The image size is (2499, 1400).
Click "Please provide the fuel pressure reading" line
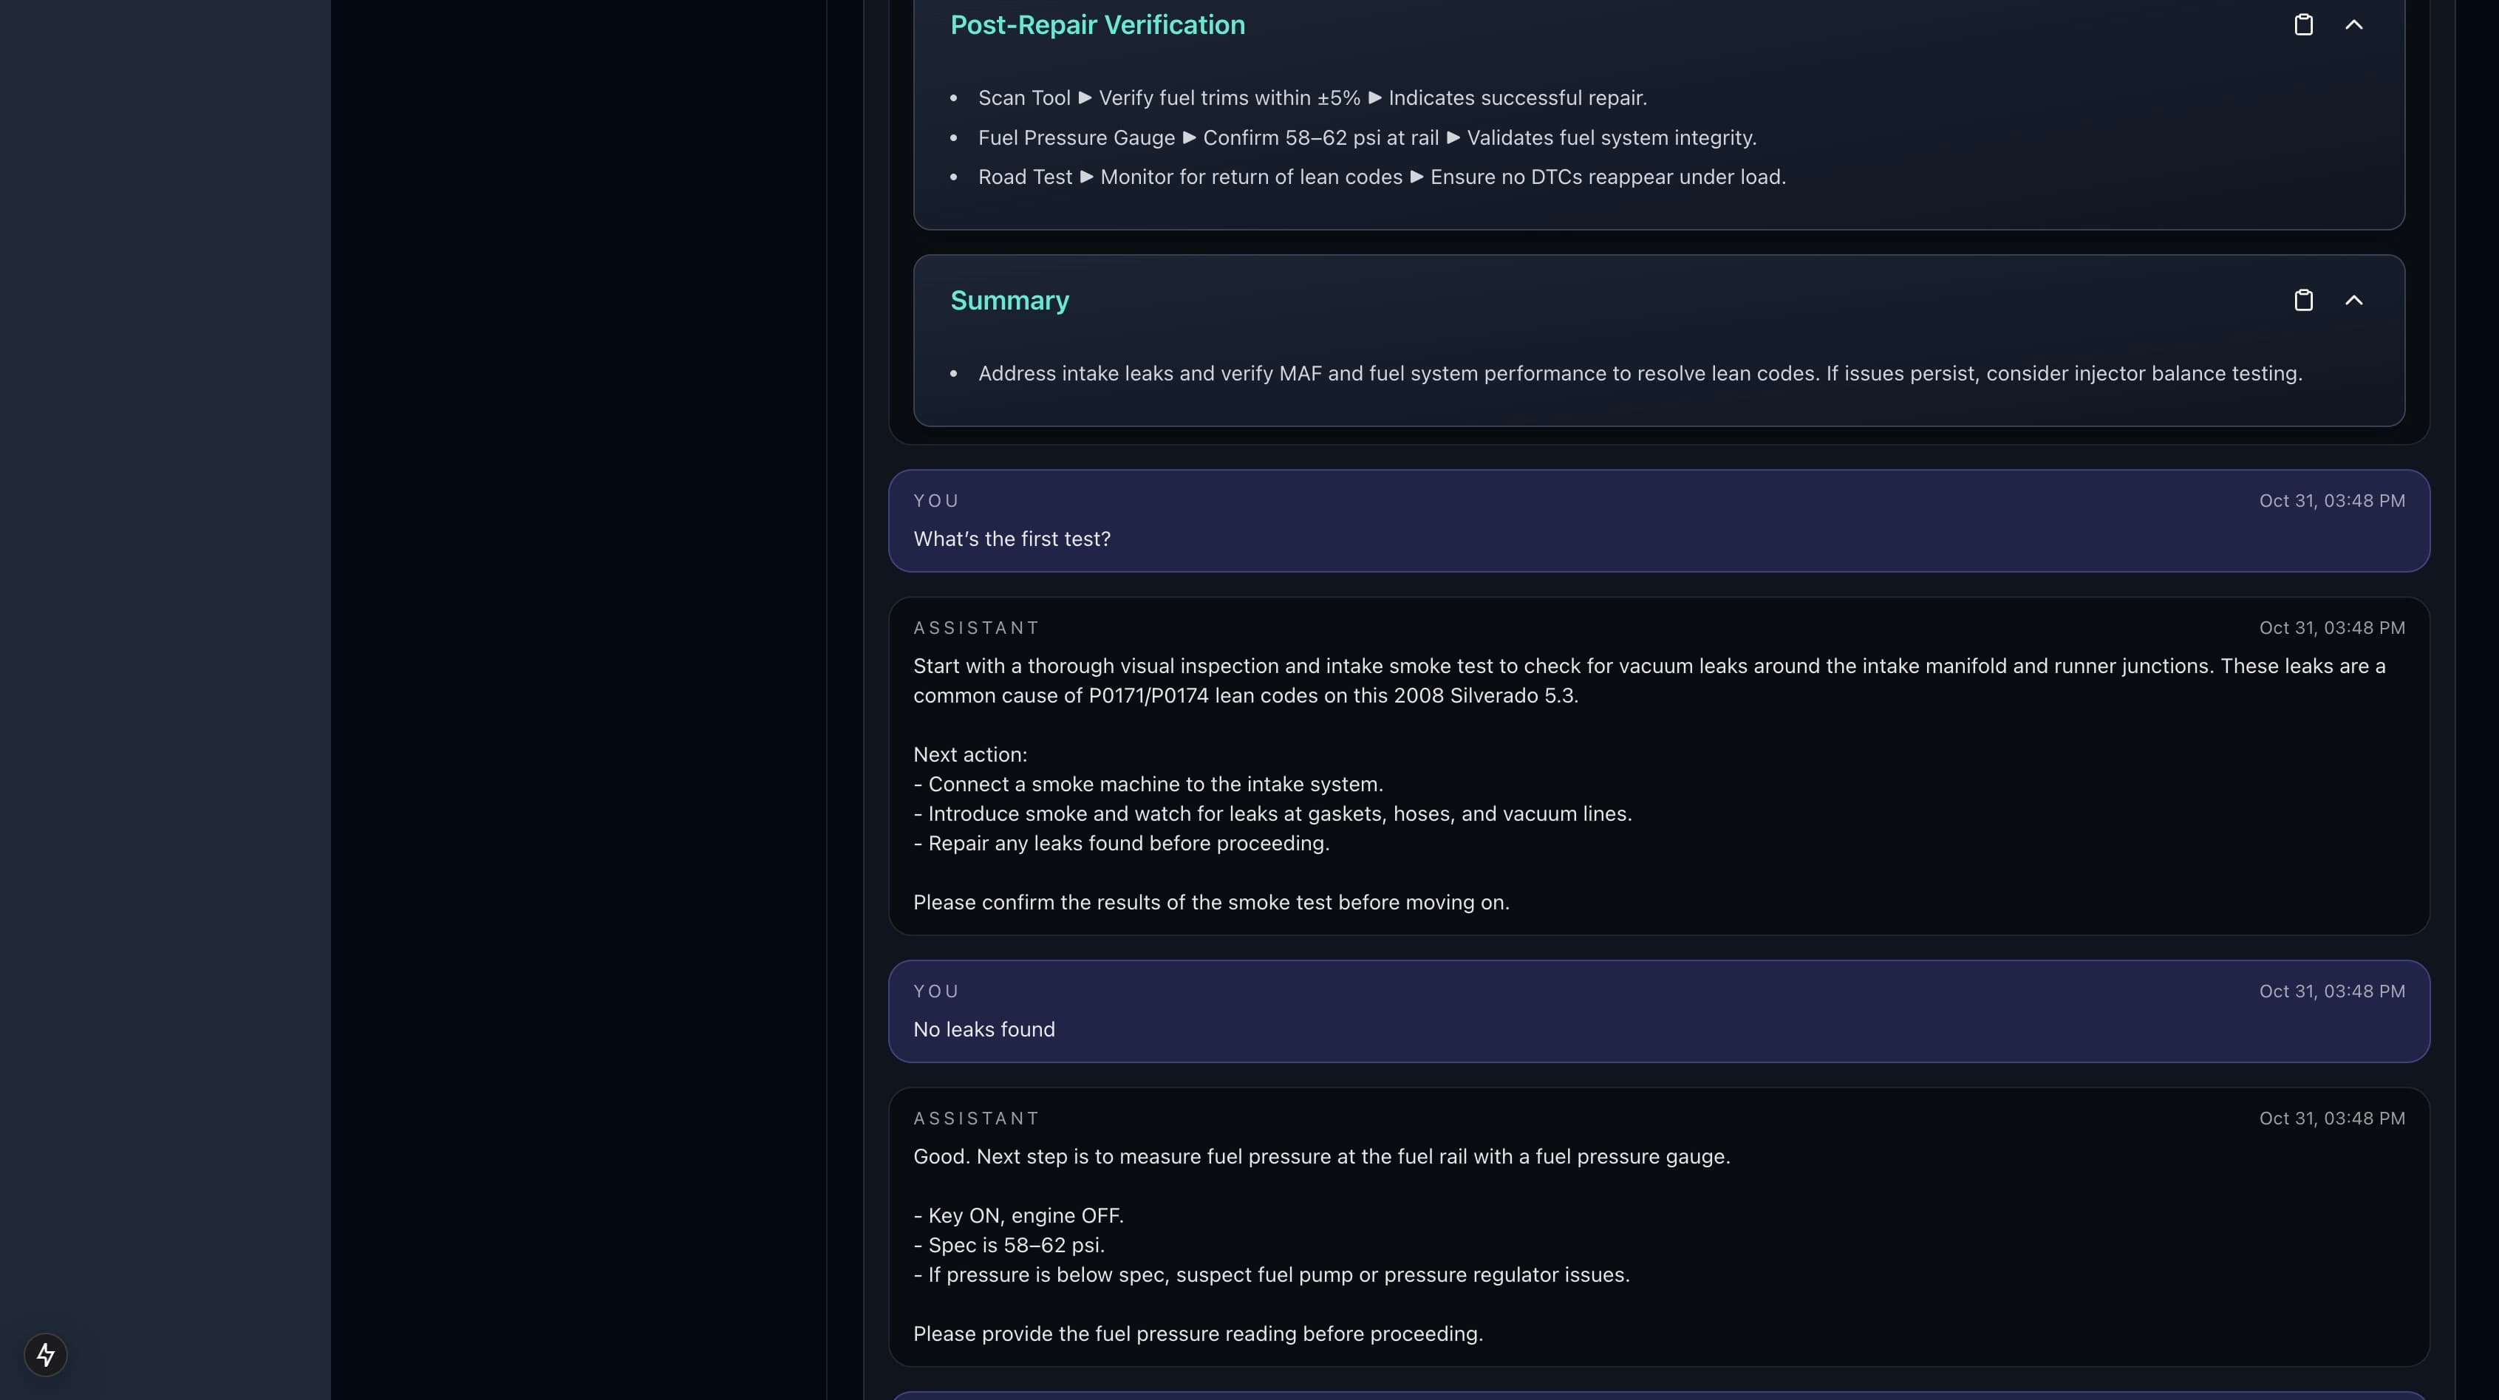[x=1197, y=1334]
